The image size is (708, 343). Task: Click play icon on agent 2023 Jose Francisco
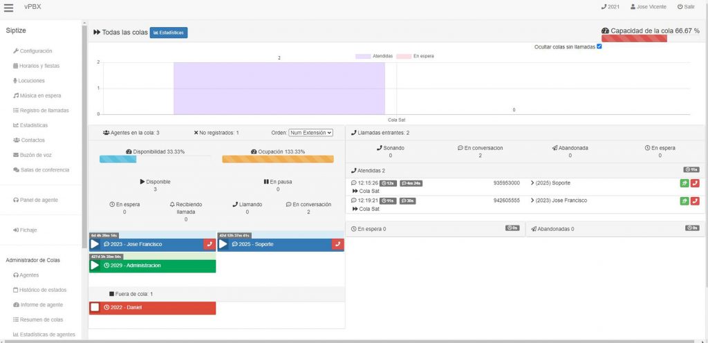coord(95,244)
